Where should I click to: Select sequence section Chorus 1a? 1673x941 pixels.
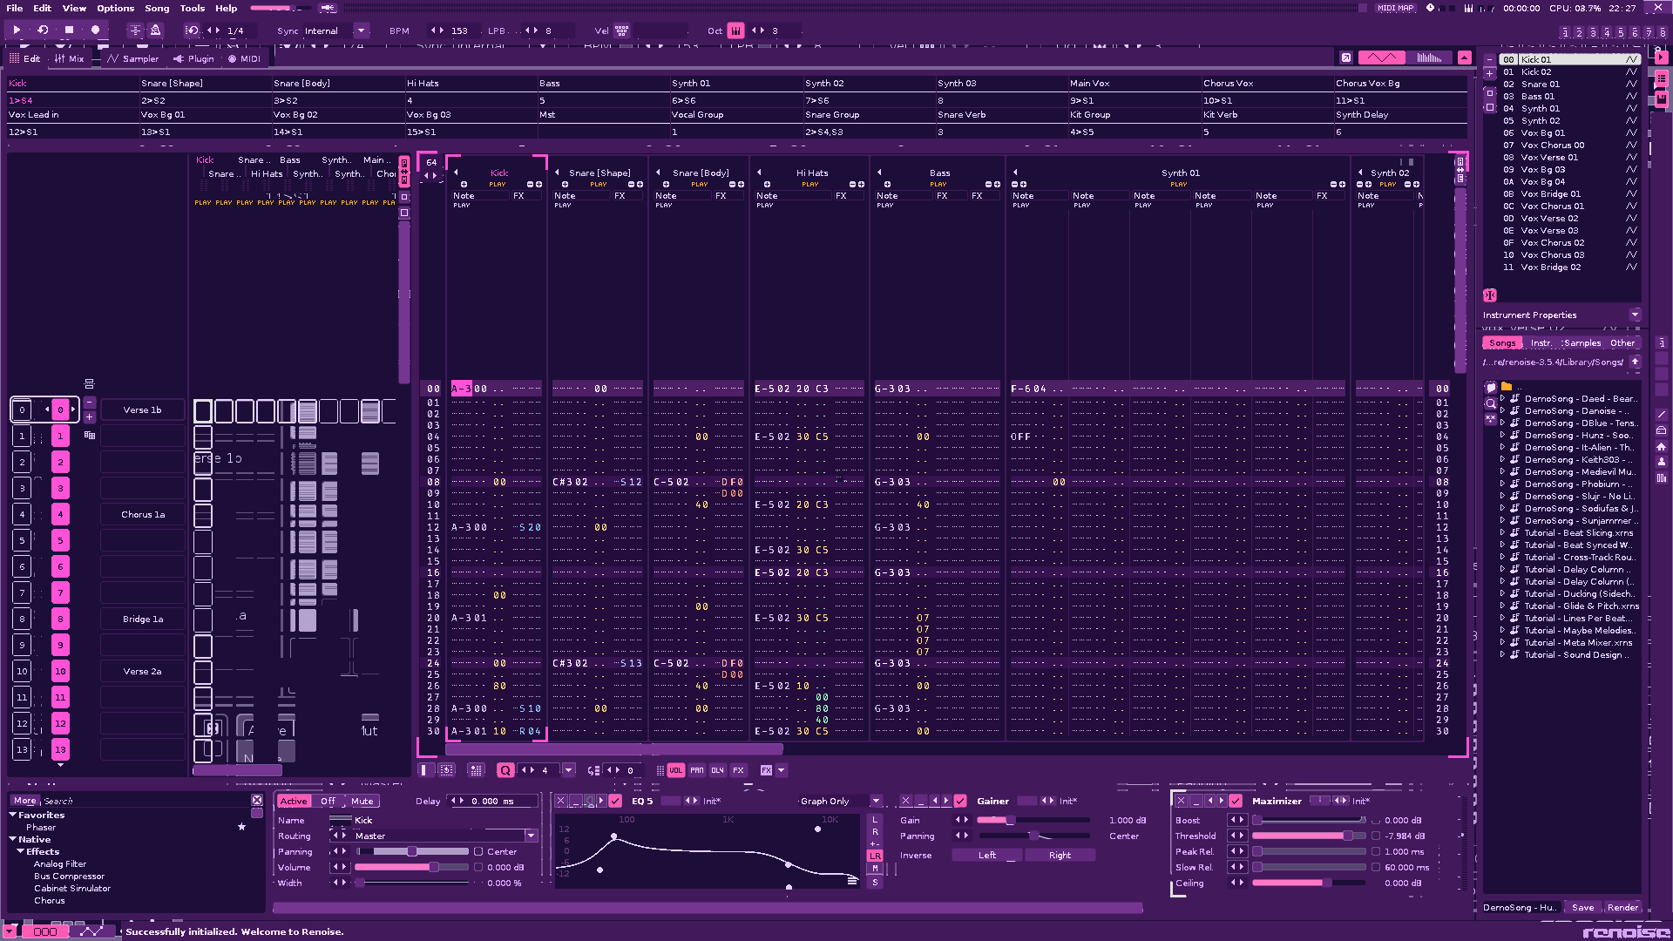[x=143, y=515]
